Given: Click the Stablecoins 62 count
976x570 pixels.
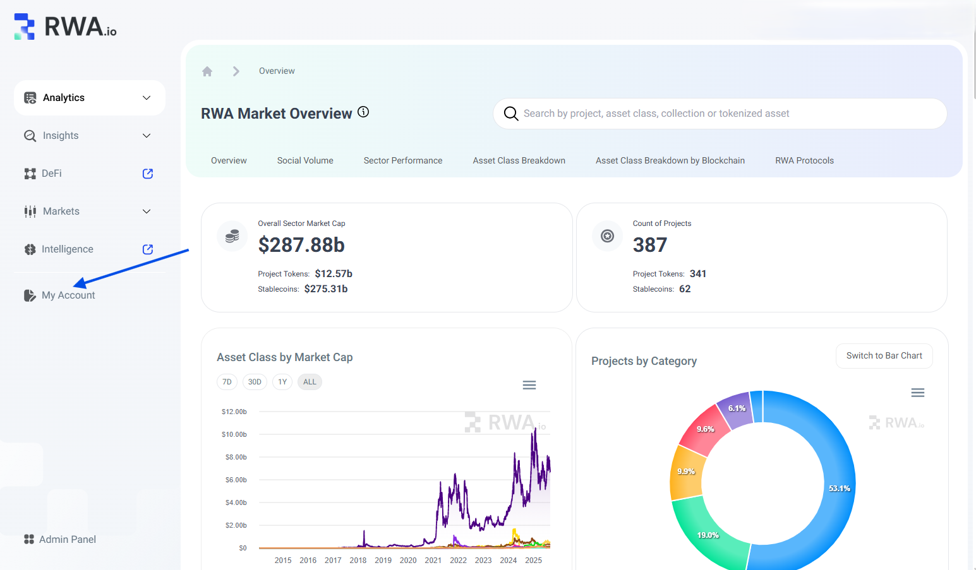Looking at the screenshot, I should point(685,289).
